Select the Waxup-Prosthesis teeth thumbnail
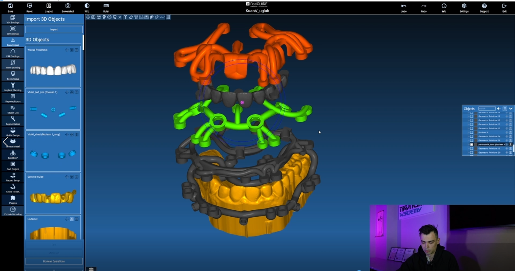Image resolution: width=515 pixels, height=271 pixels. (53, 70)
